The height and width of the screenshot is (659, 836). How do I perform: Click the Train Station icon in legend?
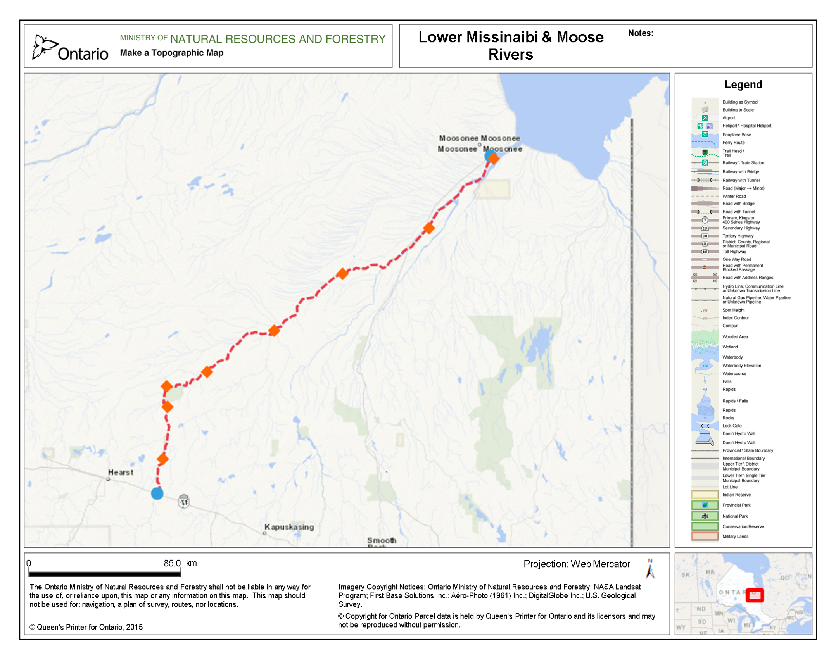click(705, 163)
